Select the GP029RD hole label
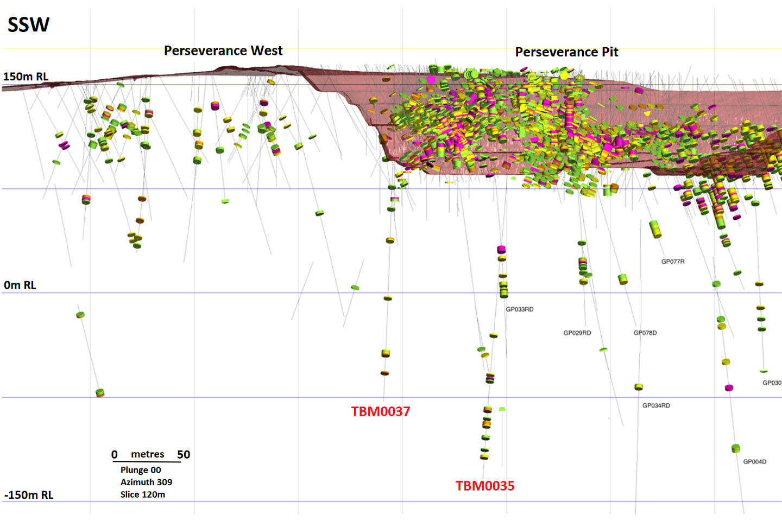This screenshot has height=521, width=782. 577,333
